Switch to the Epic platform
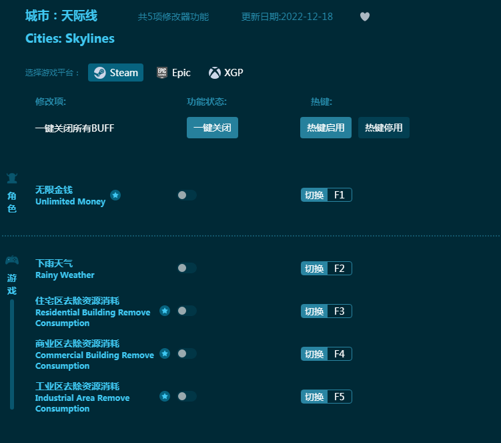 pos(173,73)
